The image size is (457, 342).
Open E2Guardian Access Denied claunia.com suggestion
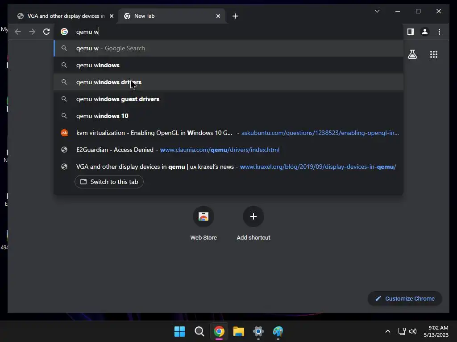228,150
